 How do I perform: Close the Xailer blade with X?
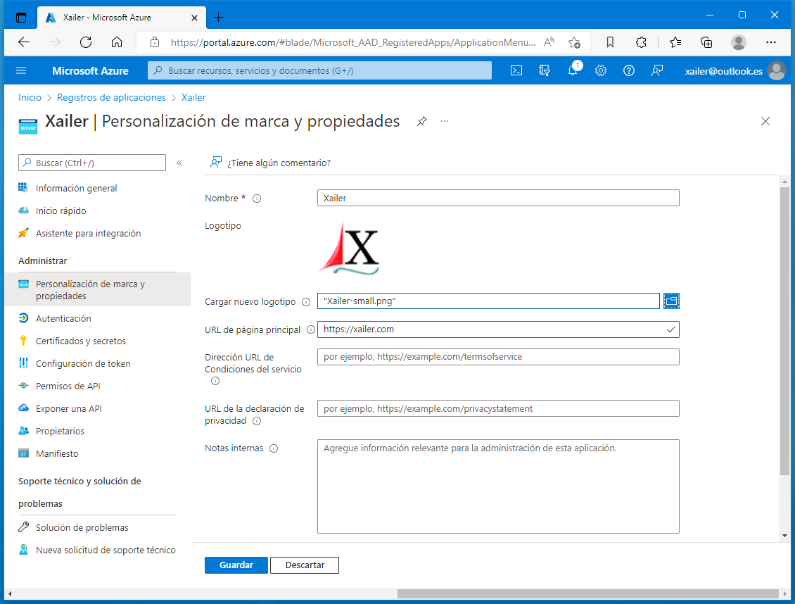pyautogui.click(x=765, y=121)
